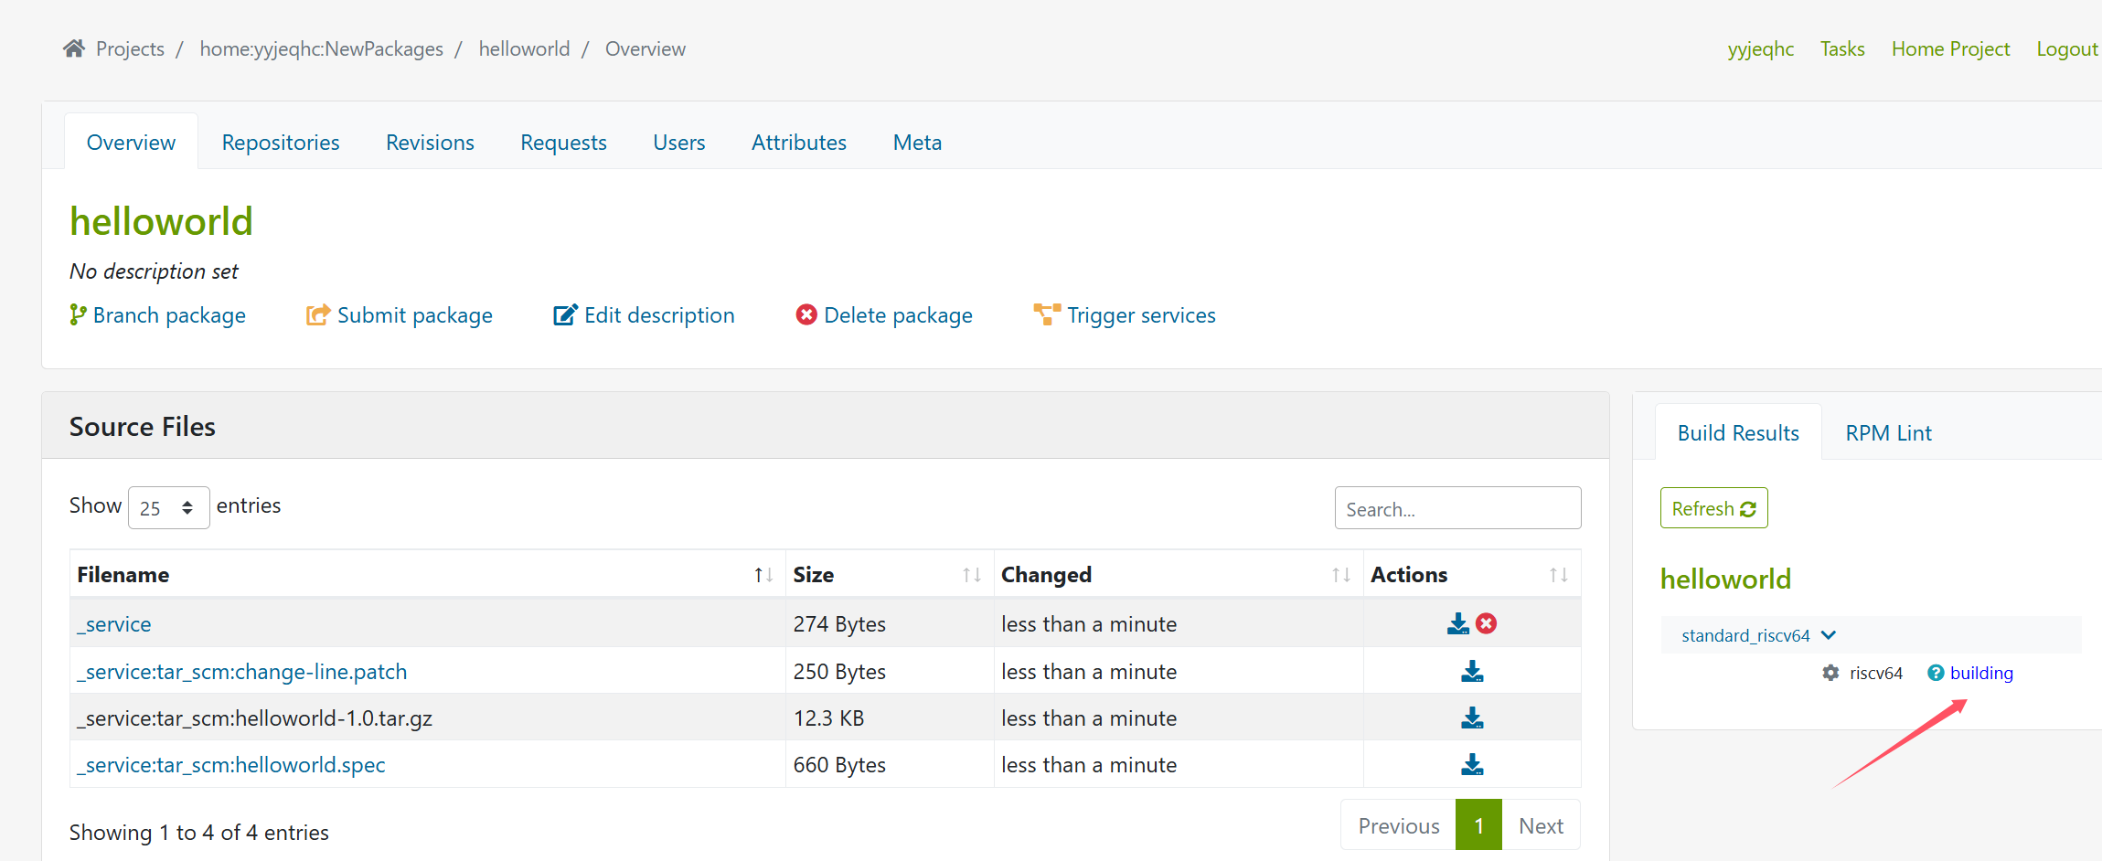This screenshot has height=861, width=2102.
Task: Click the riscv64 gear icon
Action: [1830, 673]
